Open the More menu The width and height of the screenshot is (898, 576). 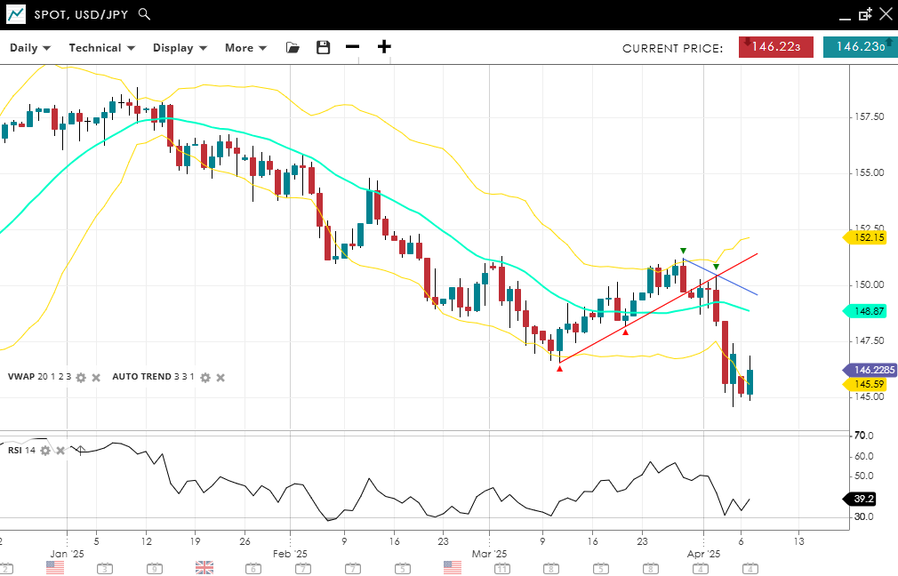coord(245,48)
